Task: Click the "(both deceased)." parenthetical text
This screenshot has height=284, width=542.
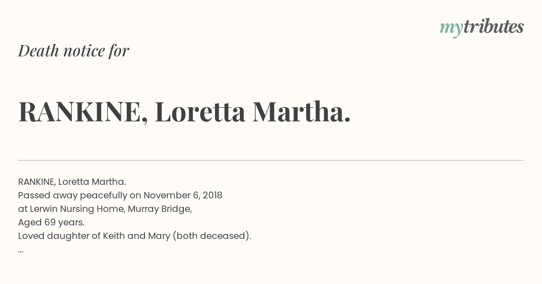Action: [212, 236]
